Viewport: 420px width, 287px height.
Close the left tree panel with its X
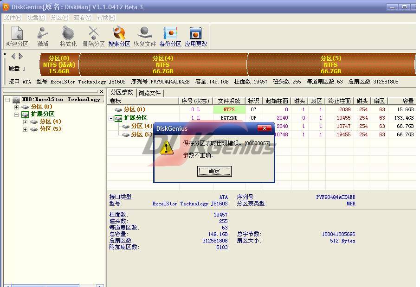click(x=102, y=91)
